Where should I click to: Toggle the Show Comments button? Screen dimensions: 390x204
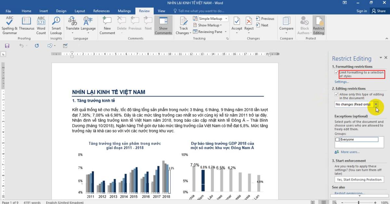point(163,25)
